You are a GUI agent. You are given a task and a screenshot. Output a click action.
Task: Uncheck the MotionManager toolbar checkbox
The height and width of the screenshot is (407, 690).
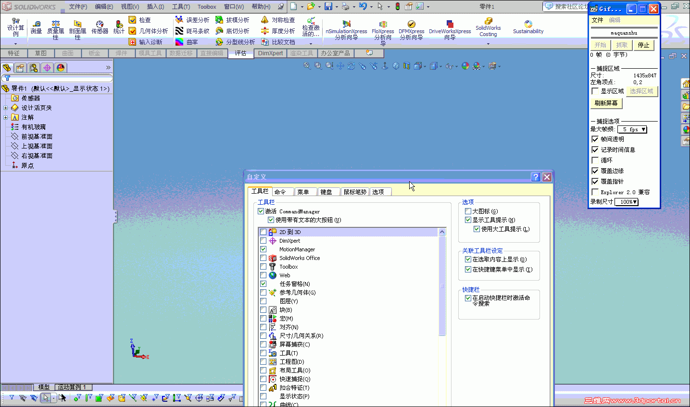click(263, 249)
